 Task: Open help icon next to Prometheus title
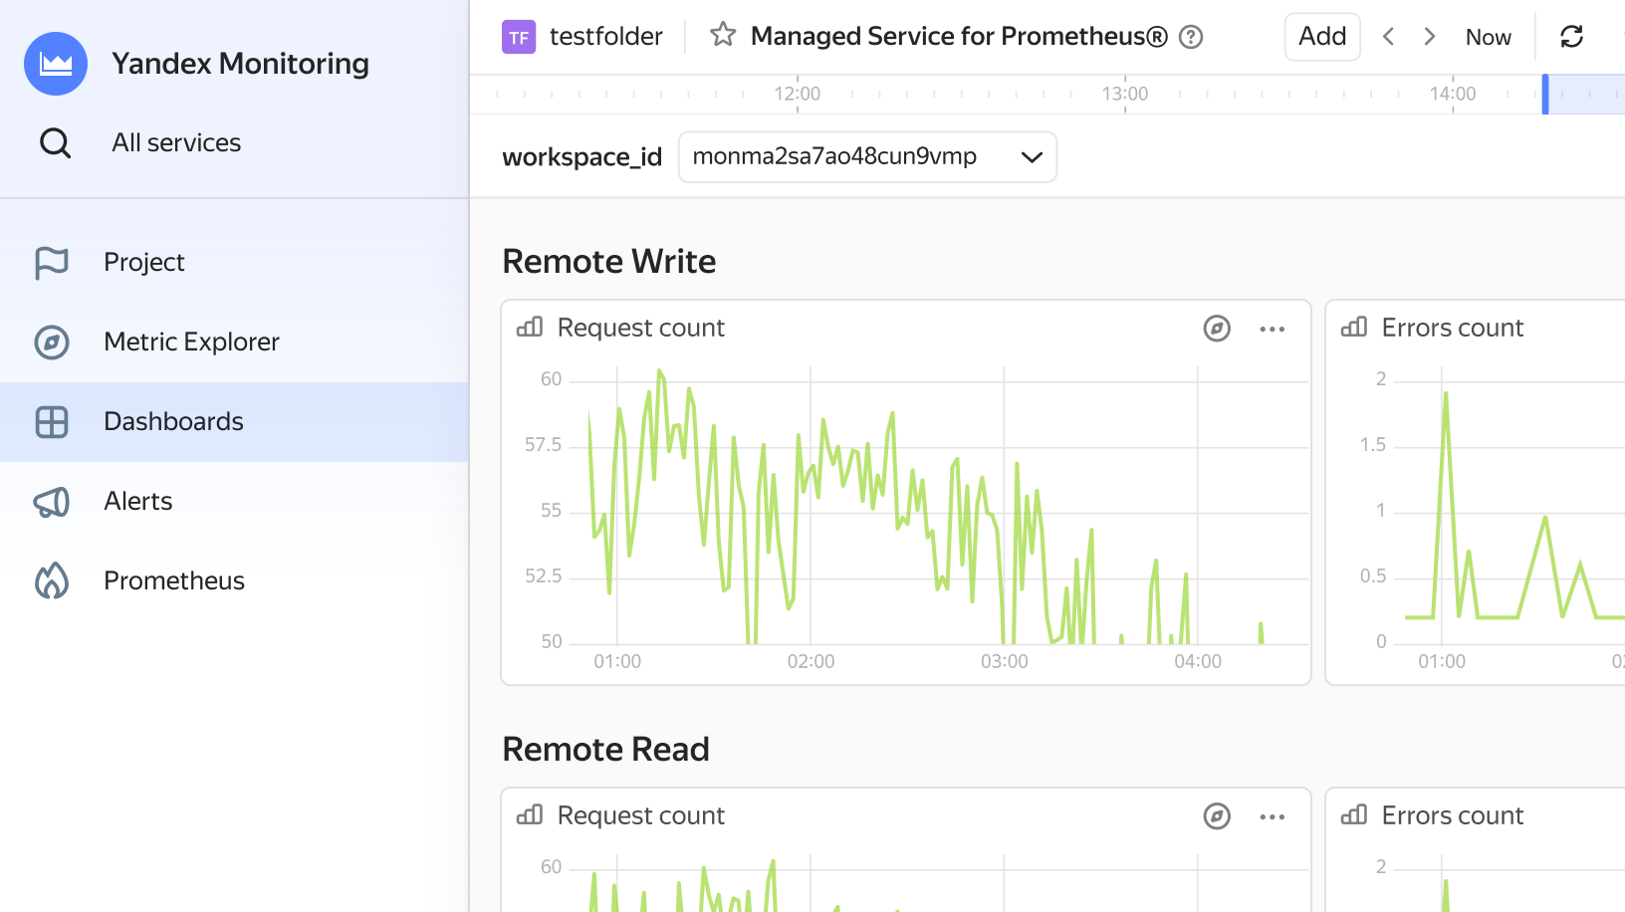coord(1191,37)
